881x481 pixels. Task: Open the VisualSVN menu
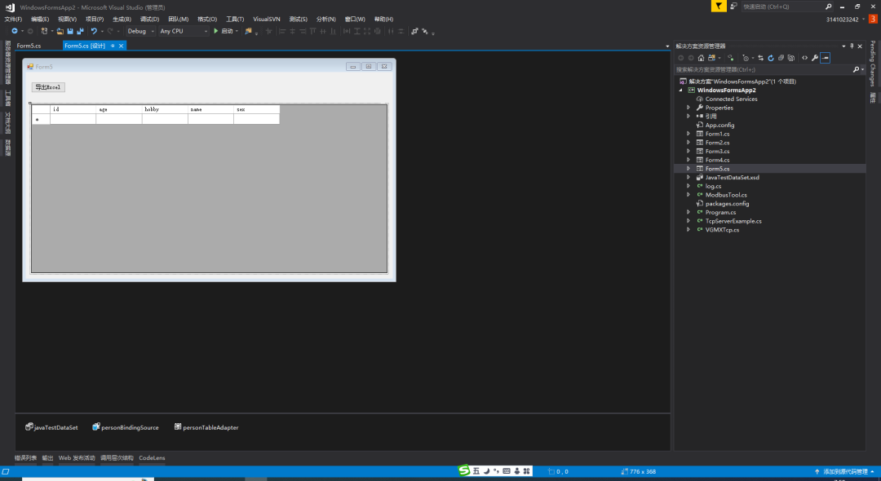click(x=268, y=19)
